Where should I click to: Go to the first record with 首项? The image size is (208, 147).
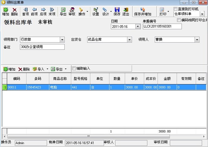(25, 12)
